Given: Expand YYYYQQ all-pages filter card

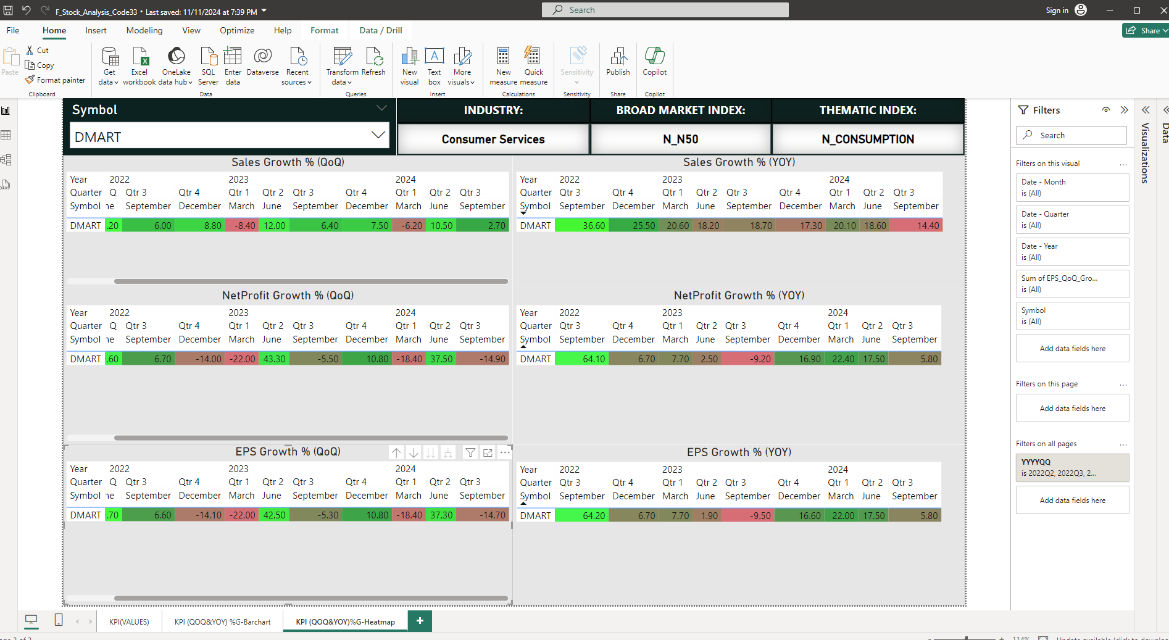Looking at the screenshot, I should [1072, 468].
